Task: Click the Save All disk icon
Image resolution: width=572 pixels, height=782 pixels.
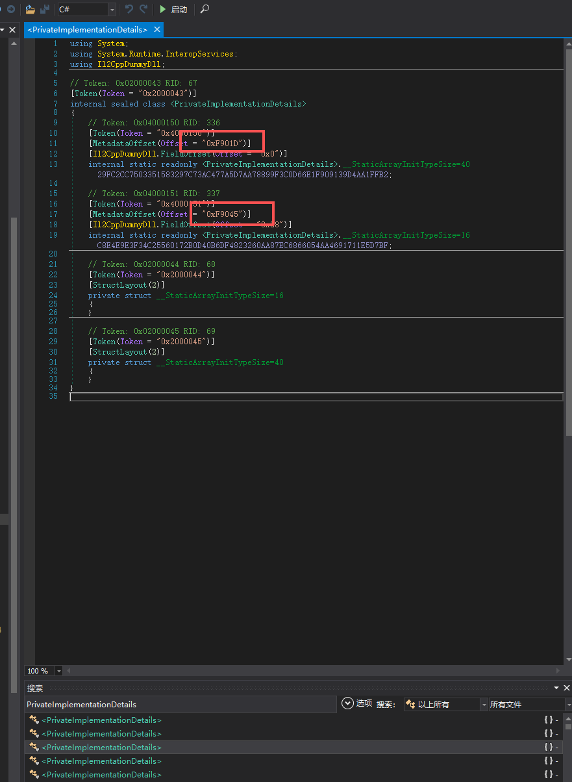Action: [x=45, y=9]
